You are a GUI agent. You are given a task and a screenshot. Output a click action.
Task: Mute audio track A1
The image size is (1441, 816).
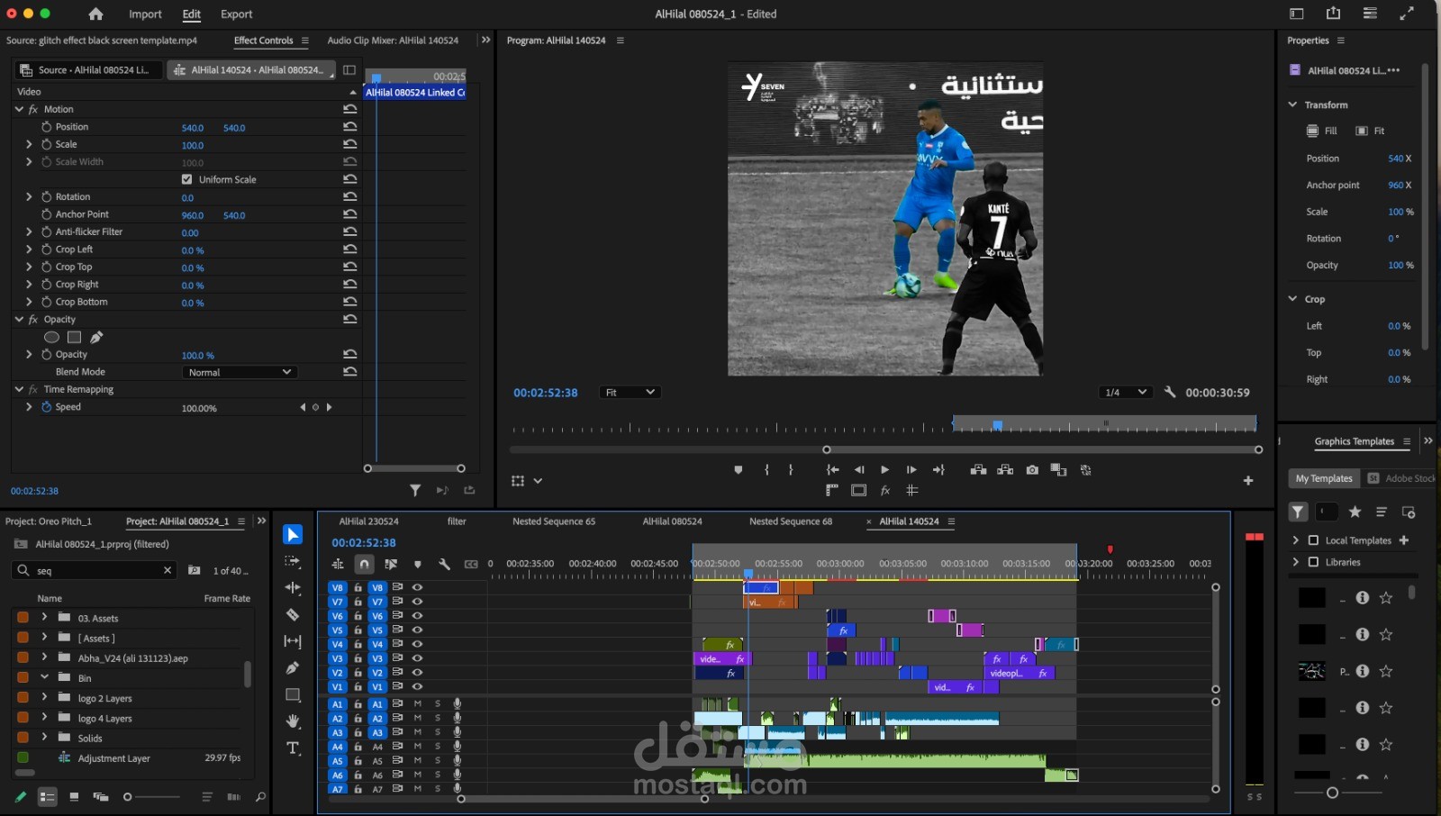coord(417,703)
